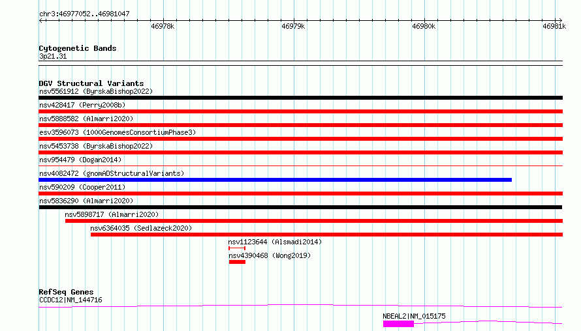Select the 3p21.31 band label
Viewport: 581px width, 331px height.
(53, 56)
